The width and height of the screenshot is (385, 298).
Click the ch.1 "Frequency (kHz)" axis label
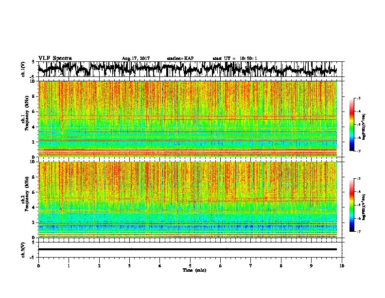(x=26, y=113)
